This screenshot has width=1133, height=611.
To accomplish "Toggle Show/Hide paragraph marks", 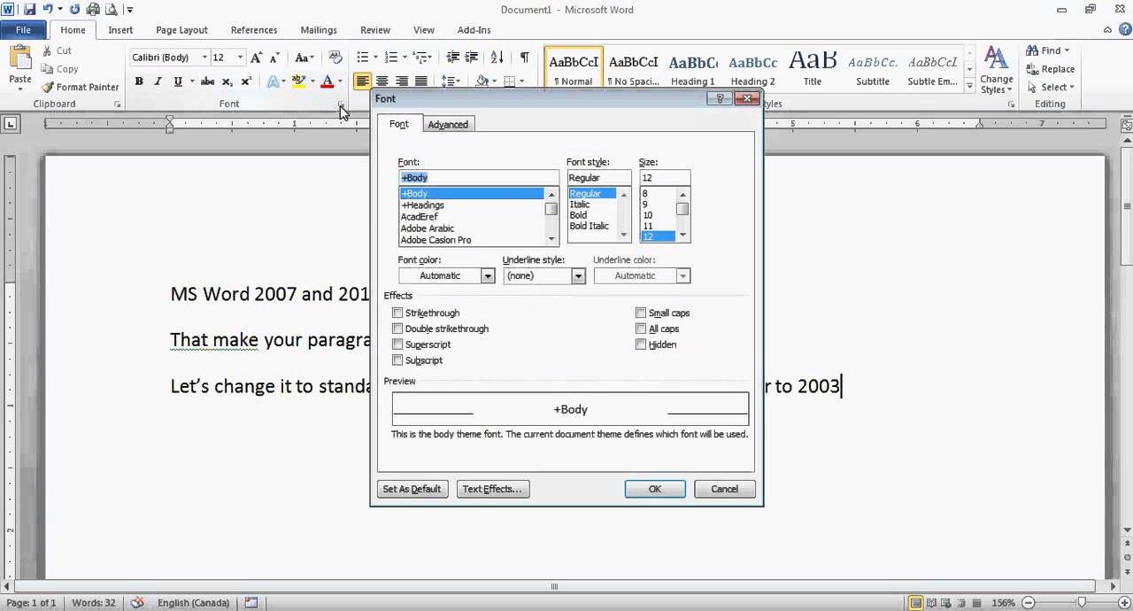I will pos(525,58).
